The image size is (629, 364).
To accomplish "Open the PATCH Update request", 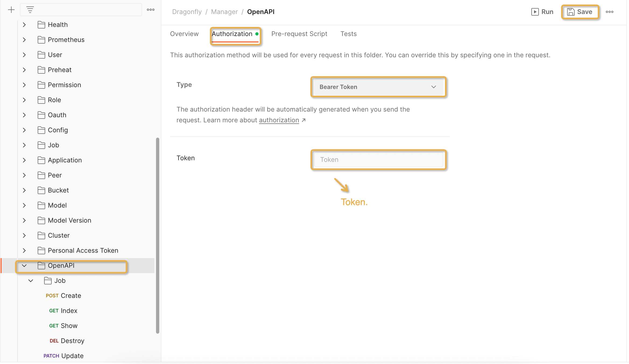I will (x=63, y=356).
